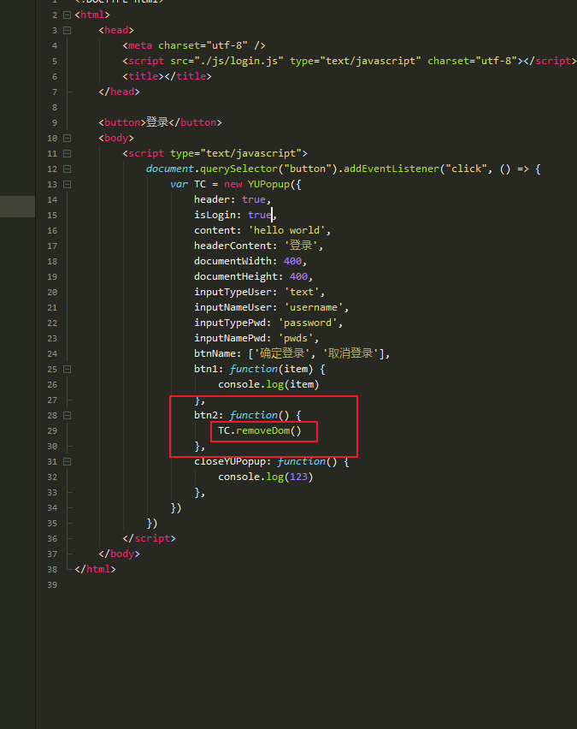577x729 pixels.
Task: Collapse the closeYUPopup fold on line 31
Action: point(67,462)
